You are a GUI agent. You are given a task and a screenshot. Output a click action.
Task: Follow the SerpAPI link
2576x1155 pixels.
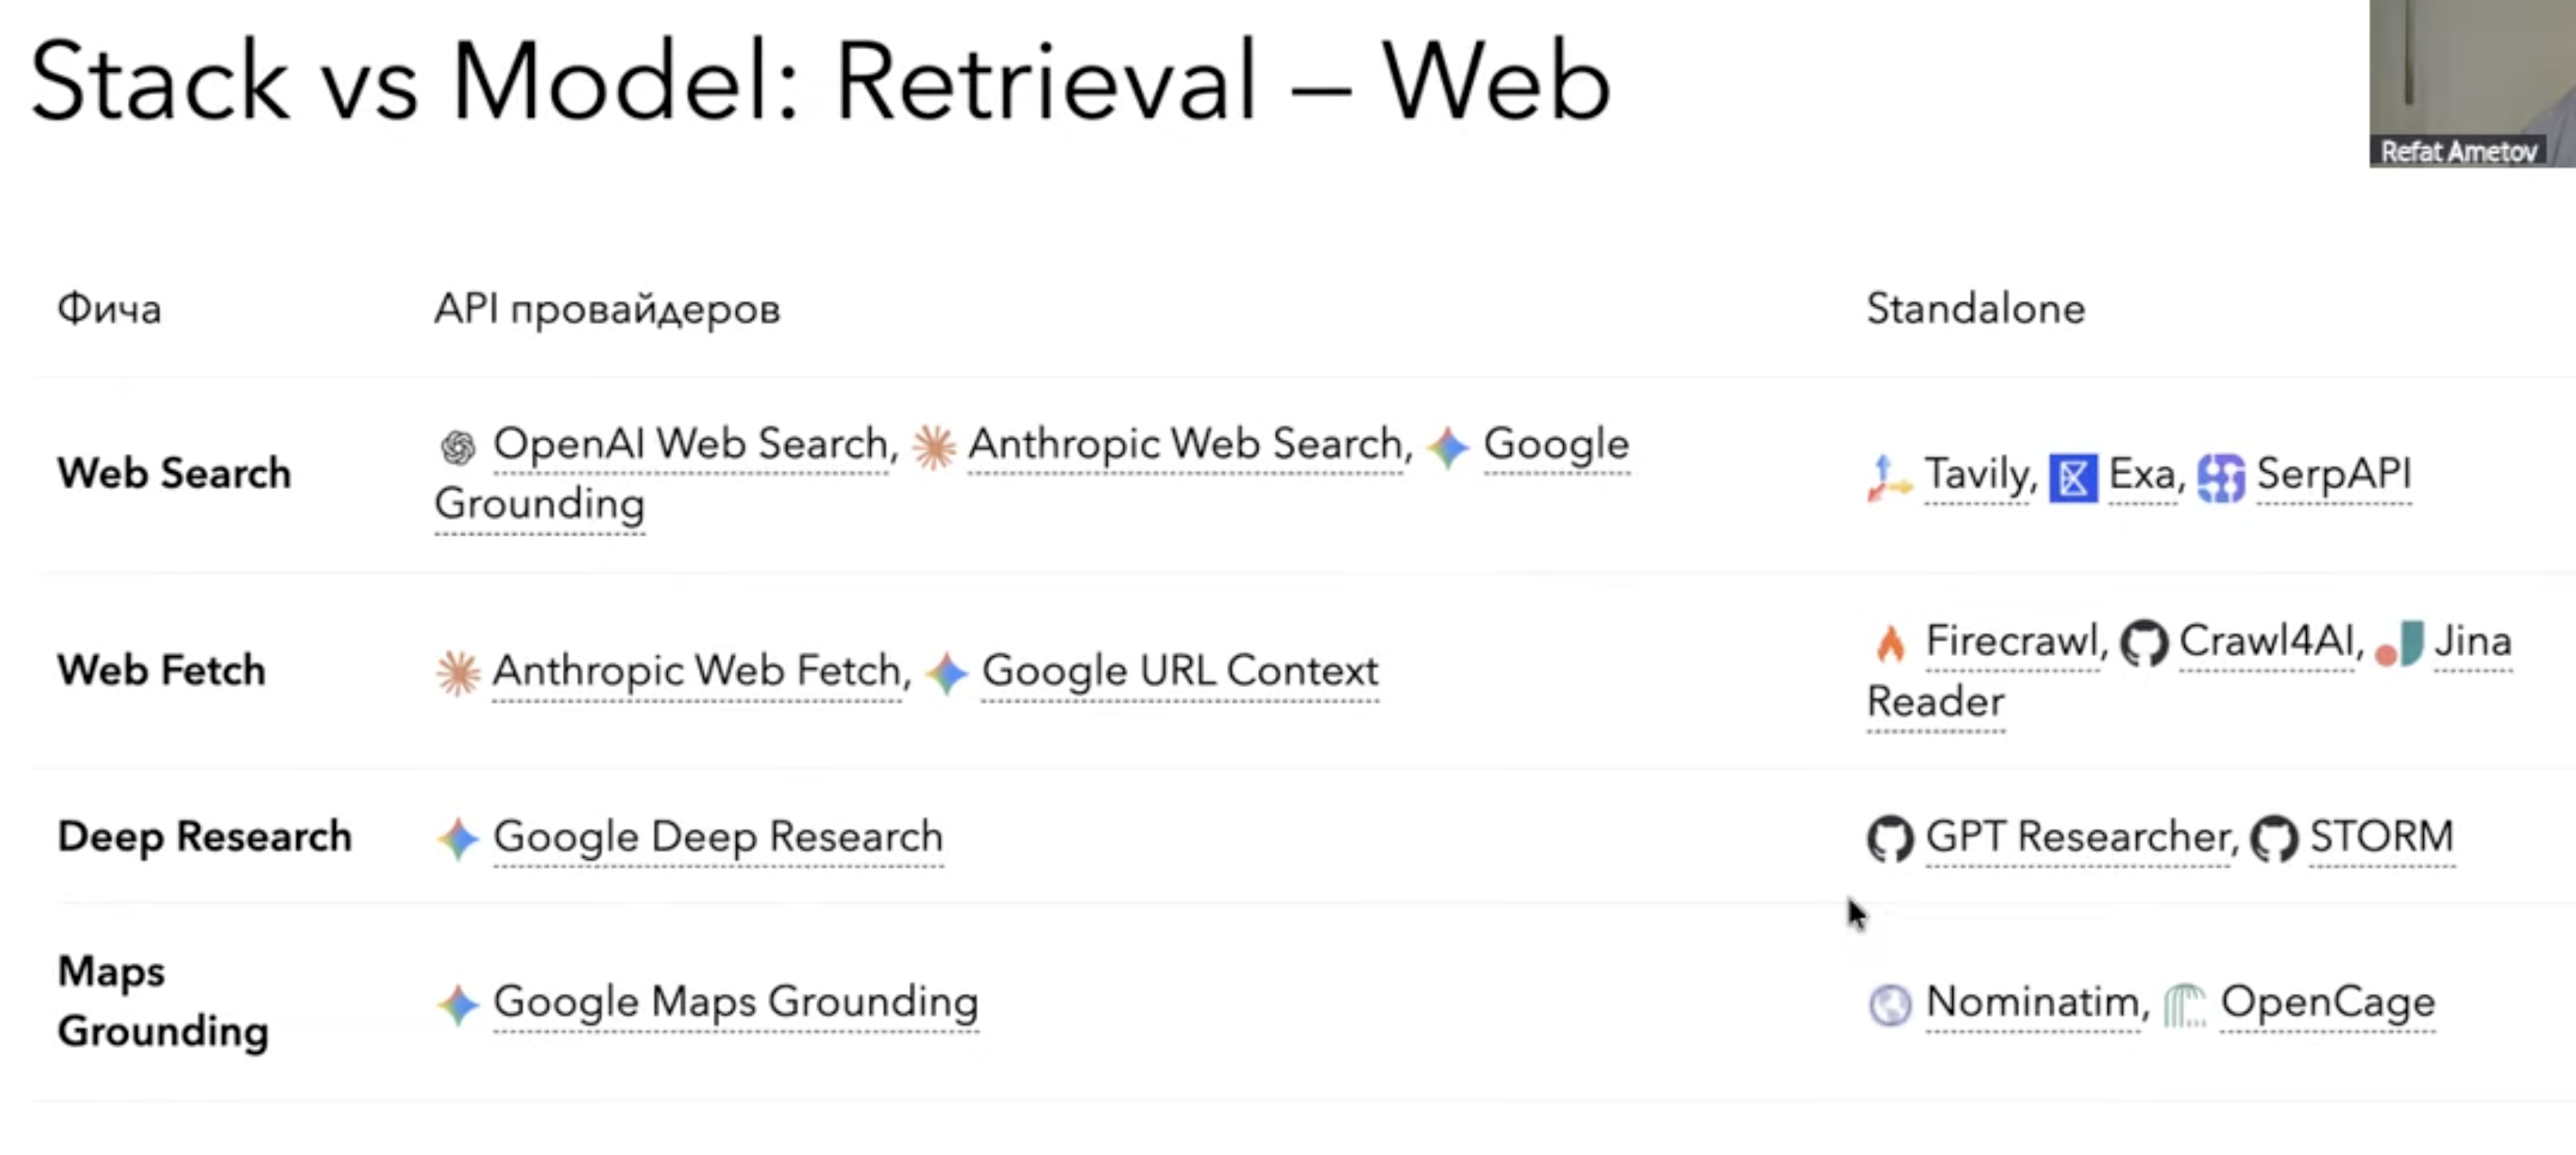click(x=2334, y=474)
